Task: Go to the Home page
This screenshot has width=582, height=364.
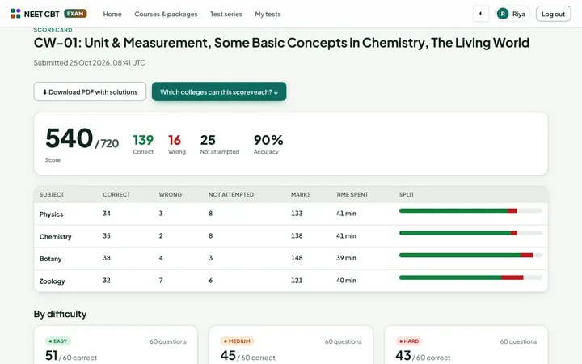Action: click(x=112, y=14)
